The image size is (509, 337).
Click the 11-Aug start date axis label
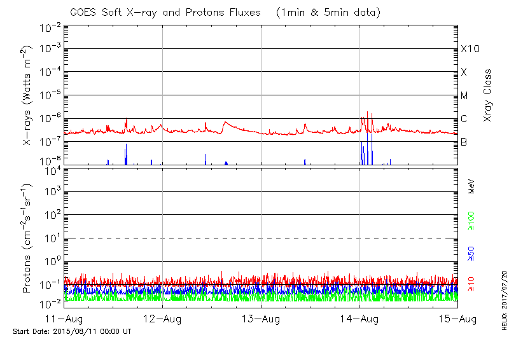65,319
